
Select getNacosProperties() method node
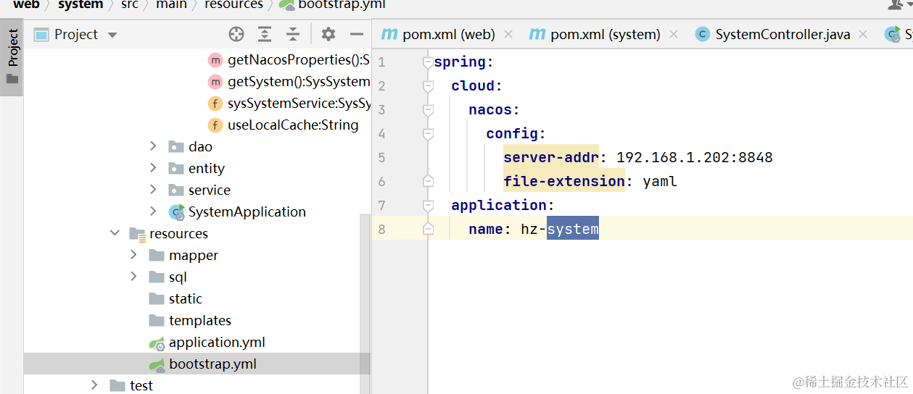click(x=289, y=59)
